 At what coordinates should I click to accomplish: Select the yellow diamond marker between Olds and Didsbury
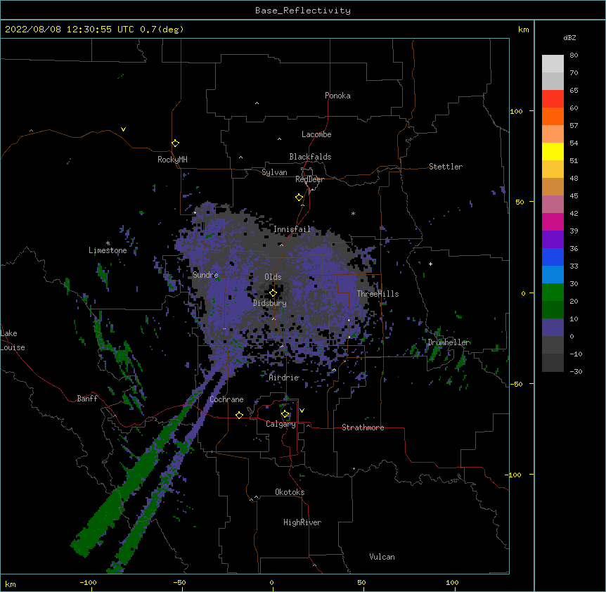click(x=273, y=293)
